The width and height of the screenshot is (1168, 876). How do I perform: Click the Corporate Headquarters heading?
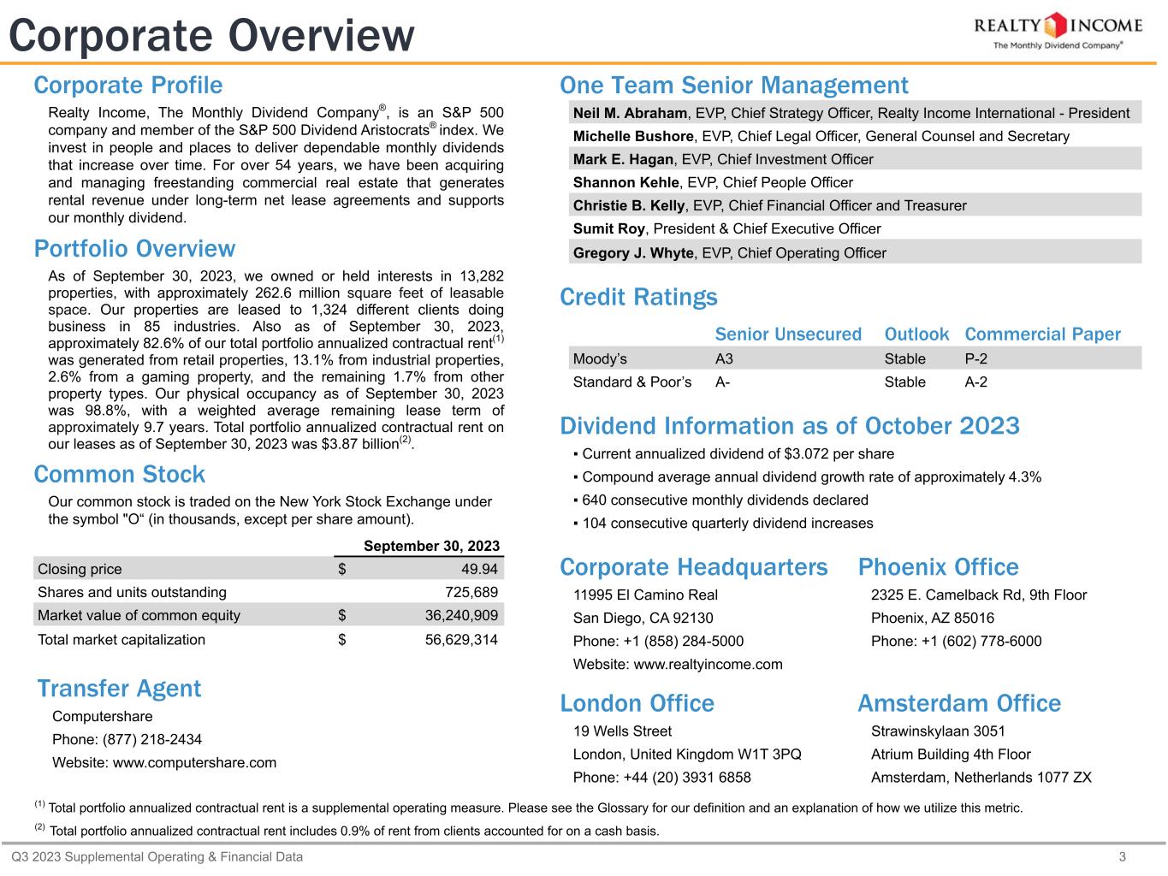694,567
